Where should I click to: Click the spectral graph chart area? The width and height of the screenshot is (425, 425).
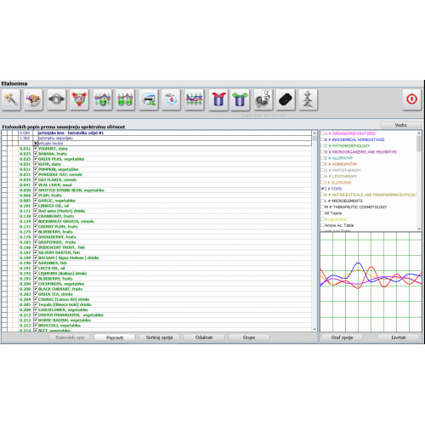371,282
